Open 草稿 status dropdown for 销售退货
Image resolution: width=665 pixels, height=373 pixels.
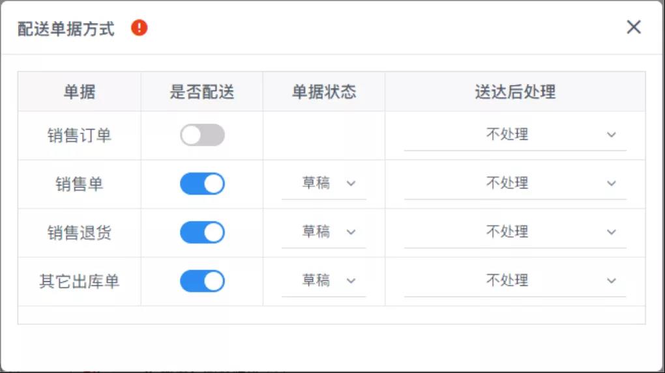click(324, 232)
